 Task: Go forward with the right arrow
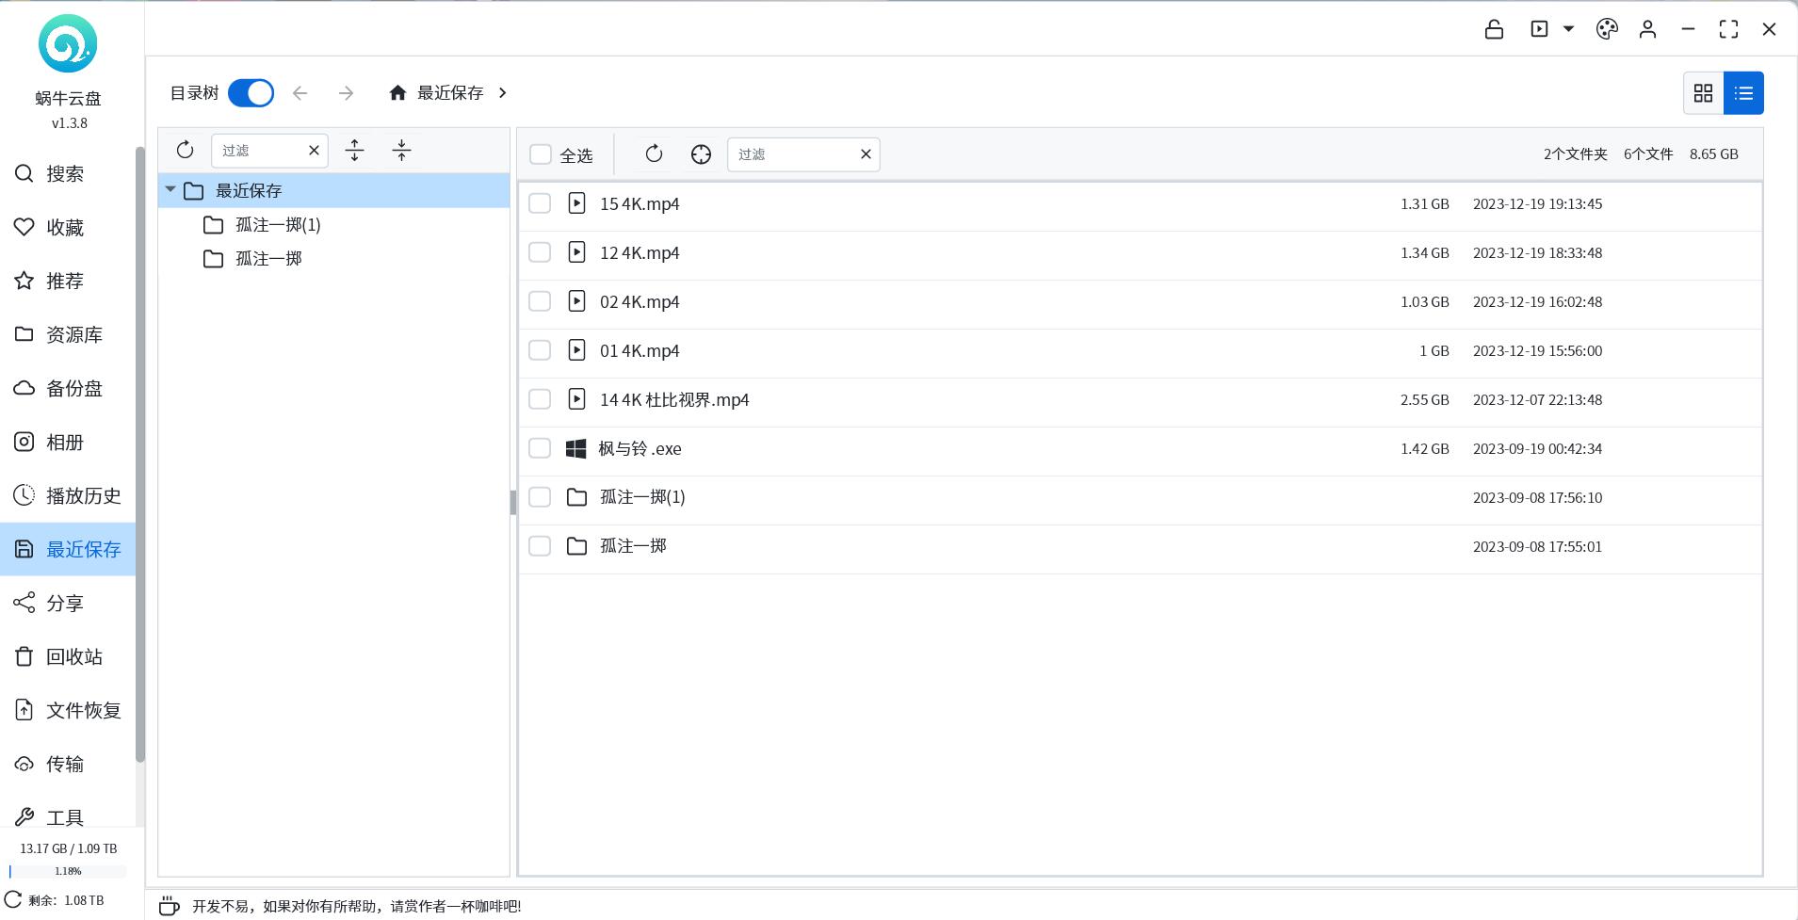point(346,93)
